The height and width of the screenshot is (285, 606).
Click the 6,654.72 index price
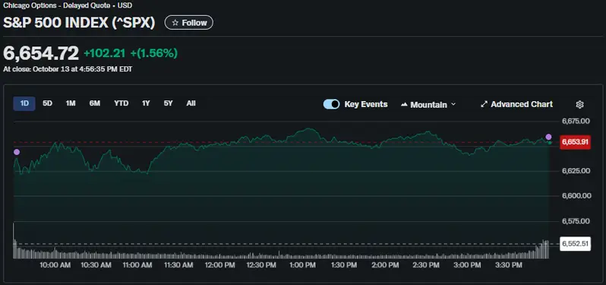(x=41, y=53)
